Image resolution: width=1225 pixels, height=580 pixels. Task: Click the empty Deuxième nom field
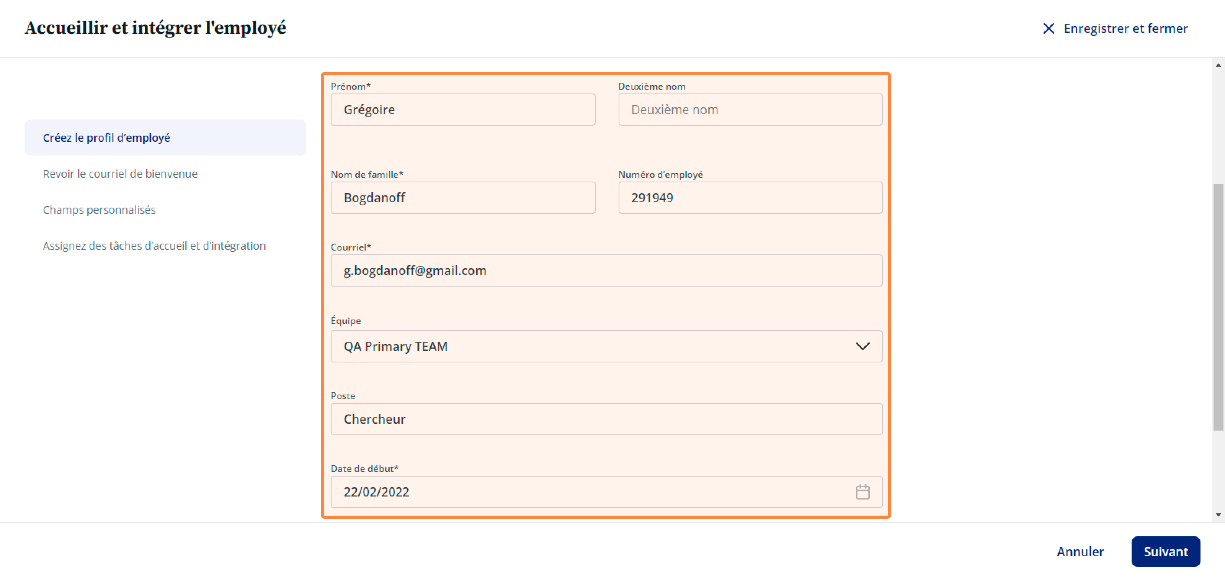(750, 110)
